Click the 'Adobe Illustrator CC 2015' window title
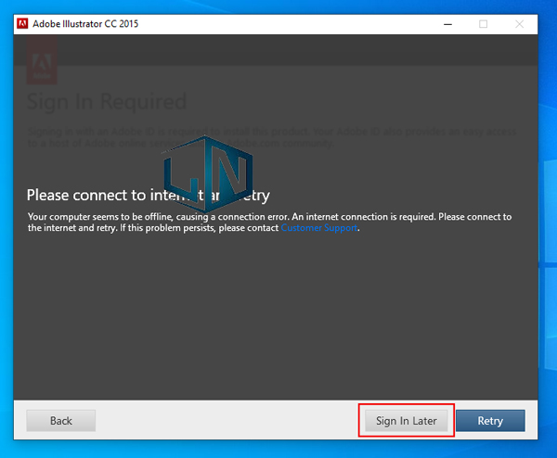This screenshot has width=557, height=458. pos(85,24)
